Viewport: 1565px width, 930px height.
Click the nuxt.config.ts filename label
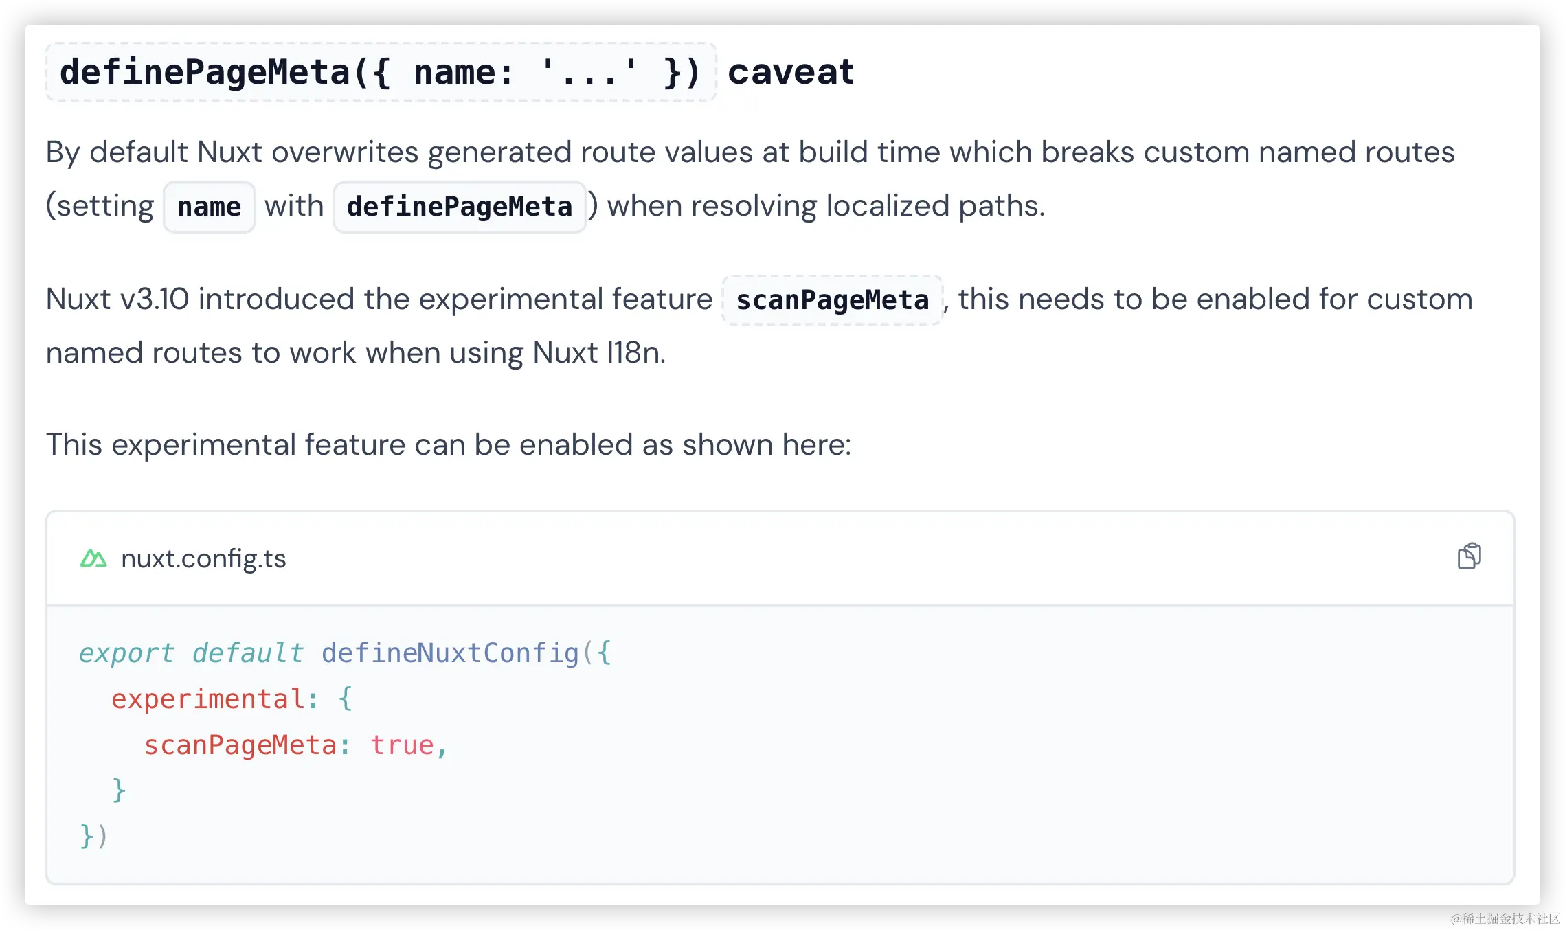(203, 559)
